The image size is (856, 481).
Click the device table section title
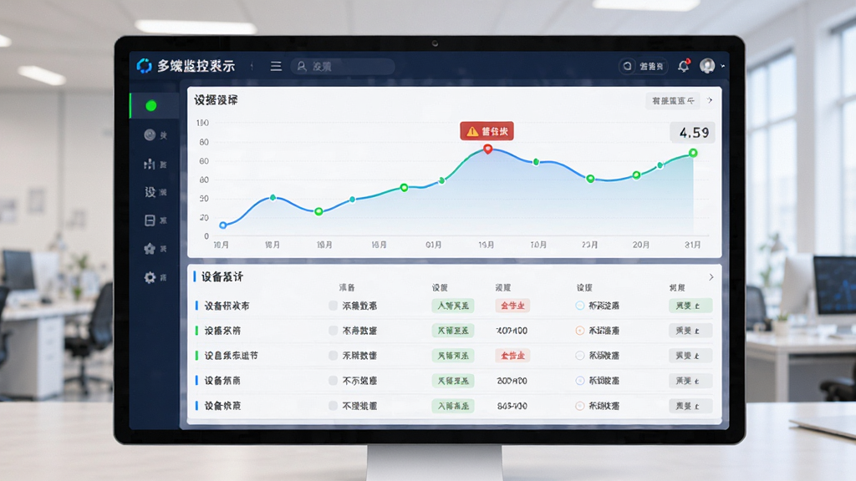pos(222,277)
